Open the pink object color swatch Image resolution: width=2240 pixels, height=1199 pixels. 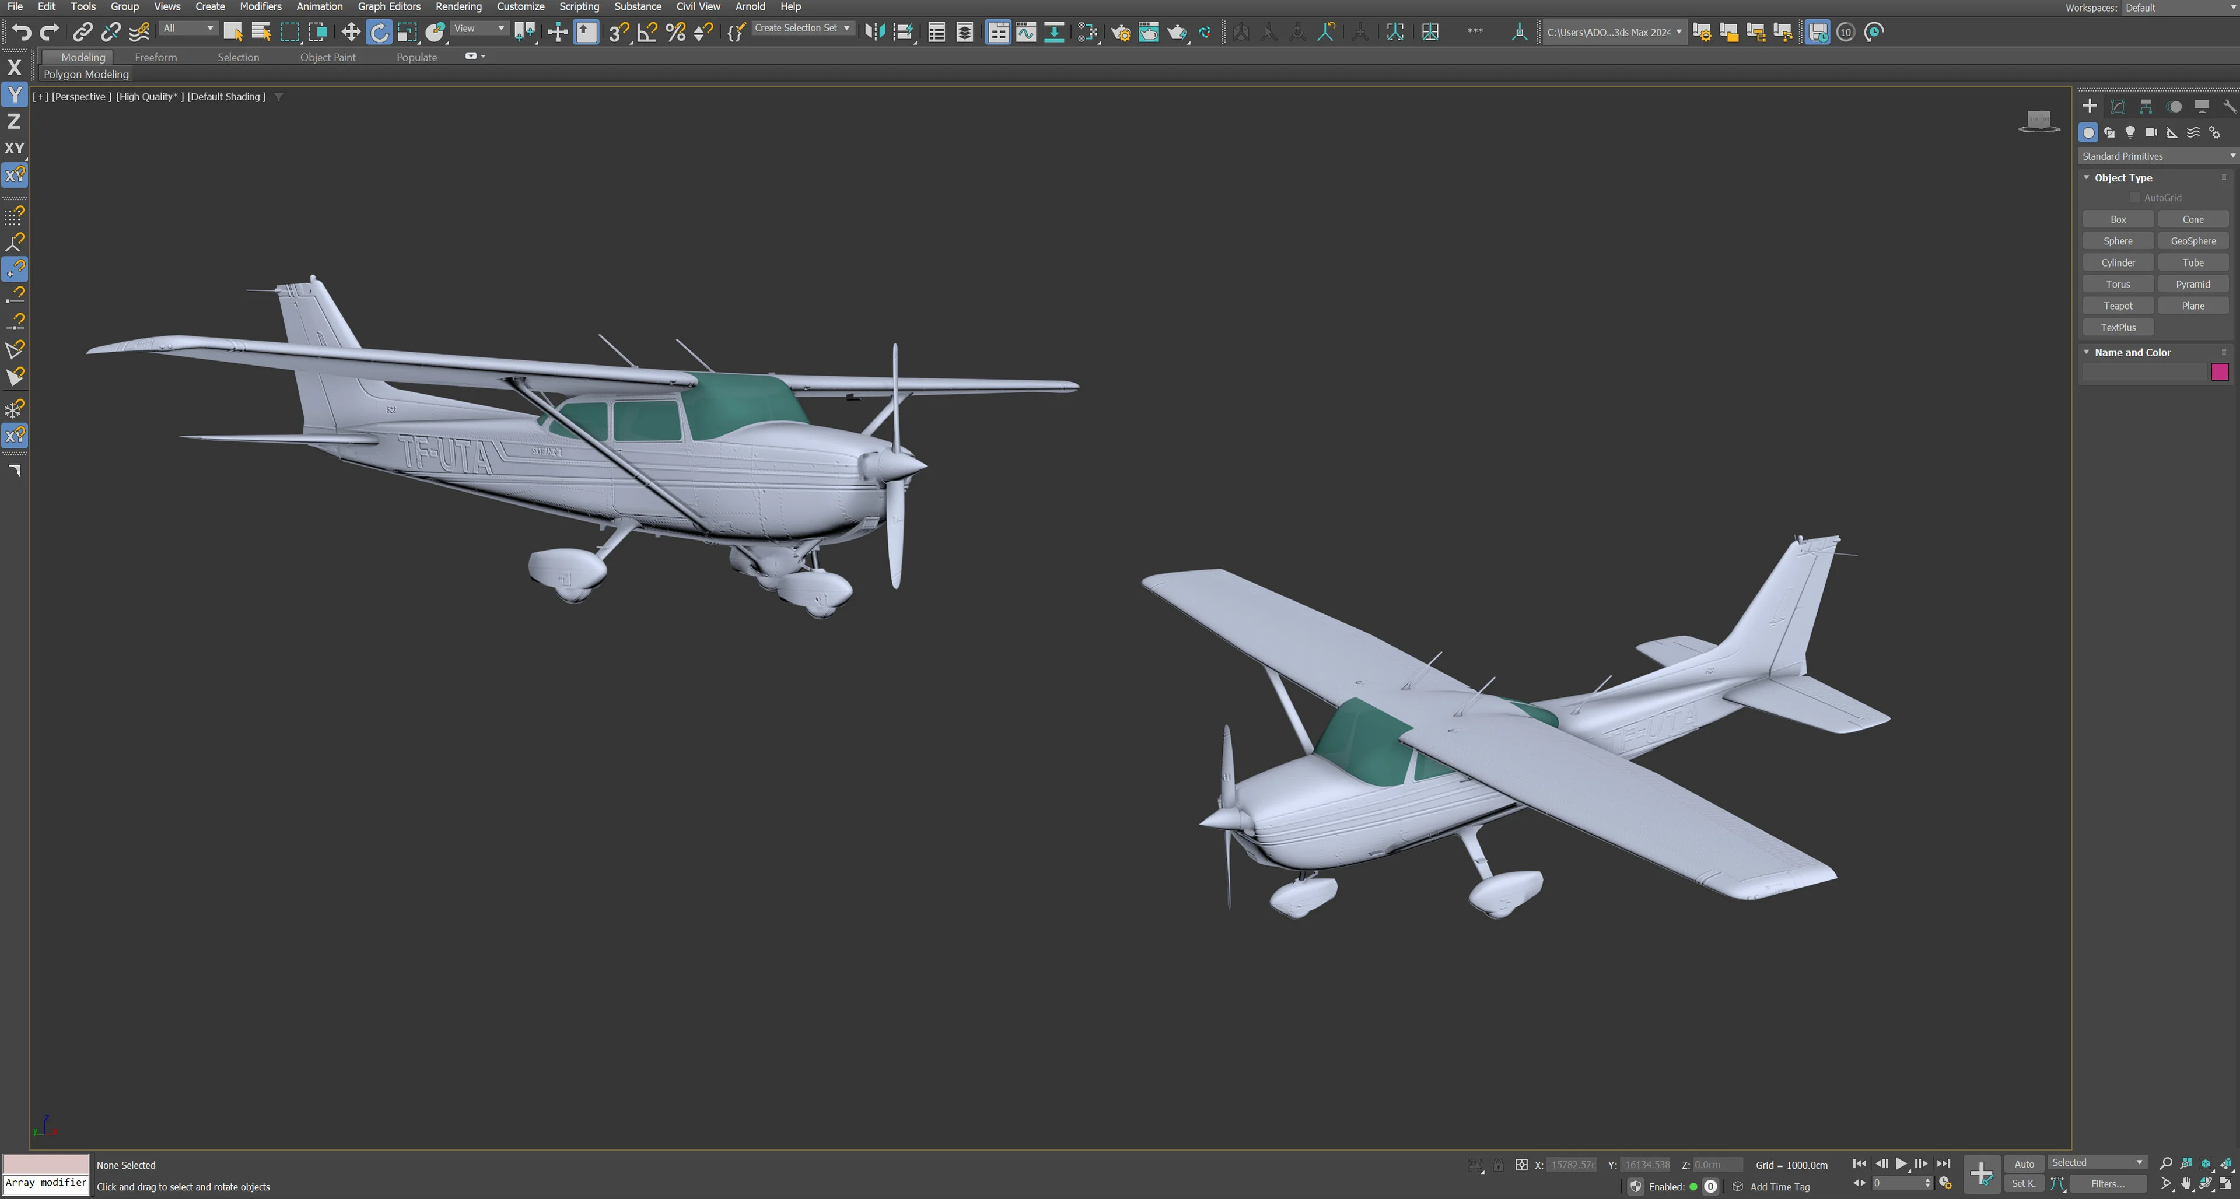[x=2219, y=372]
